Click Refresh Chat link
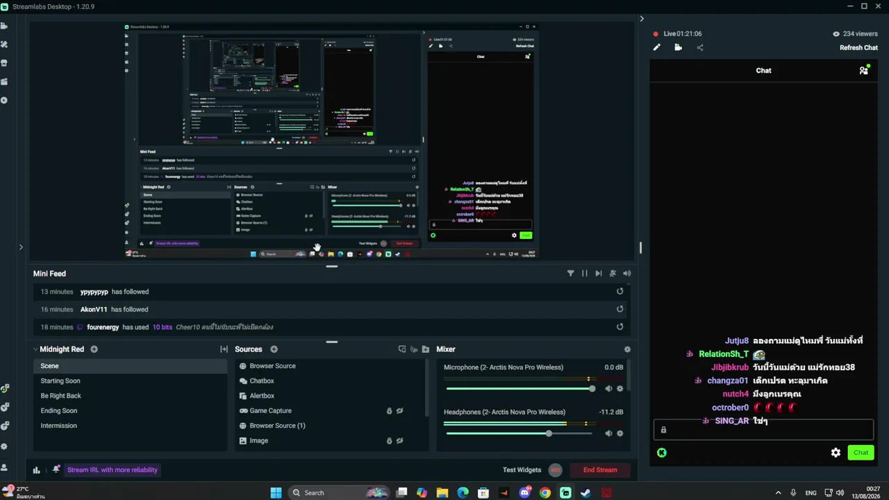The image size is (889, 500). pos(858,47)
